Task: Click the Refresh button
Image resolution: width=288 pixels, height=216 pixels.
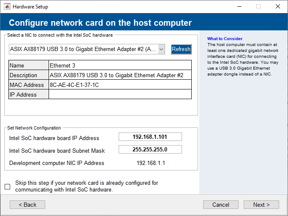Action: (181, 49)
